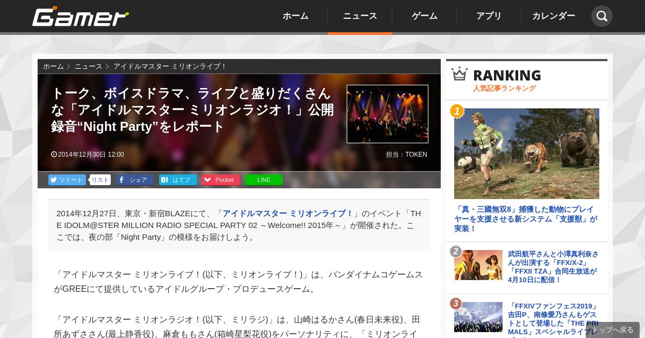Read 真・三國無双8 支援獣 ranking article
Image resolution: width=645 pixels, height=338 pixels.
[526, 219]
